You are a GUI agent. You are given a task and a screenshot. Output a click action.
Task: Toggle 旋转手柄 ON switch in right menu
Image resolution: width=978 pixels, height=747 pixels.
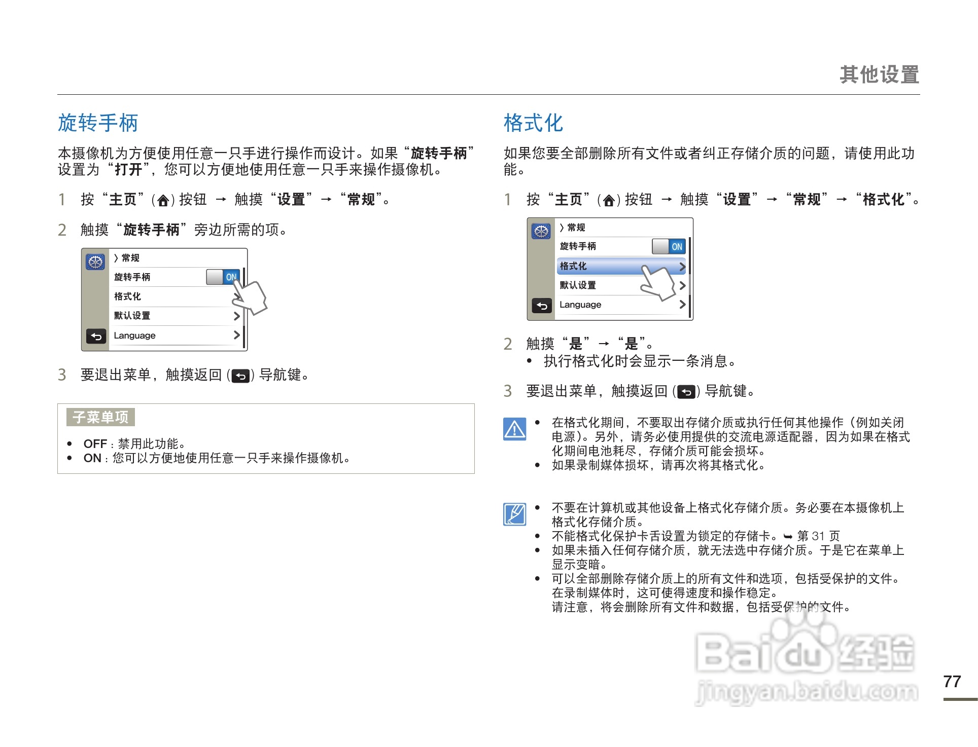(669, 246)
